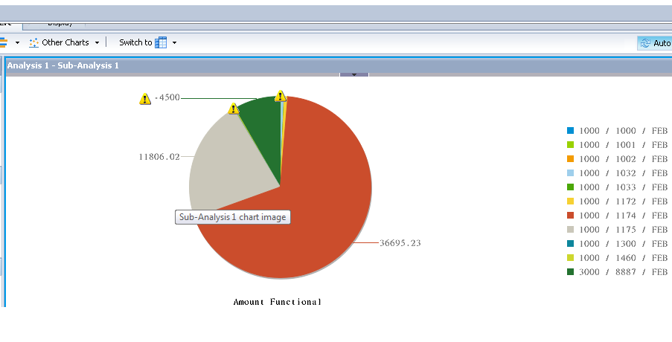Click the Amount Functional chart title

click(x=278, y=302)
